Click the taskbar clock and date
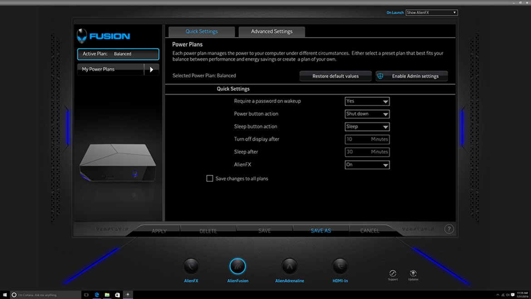This screenshot has height=299, width=531. click(522, 295)
